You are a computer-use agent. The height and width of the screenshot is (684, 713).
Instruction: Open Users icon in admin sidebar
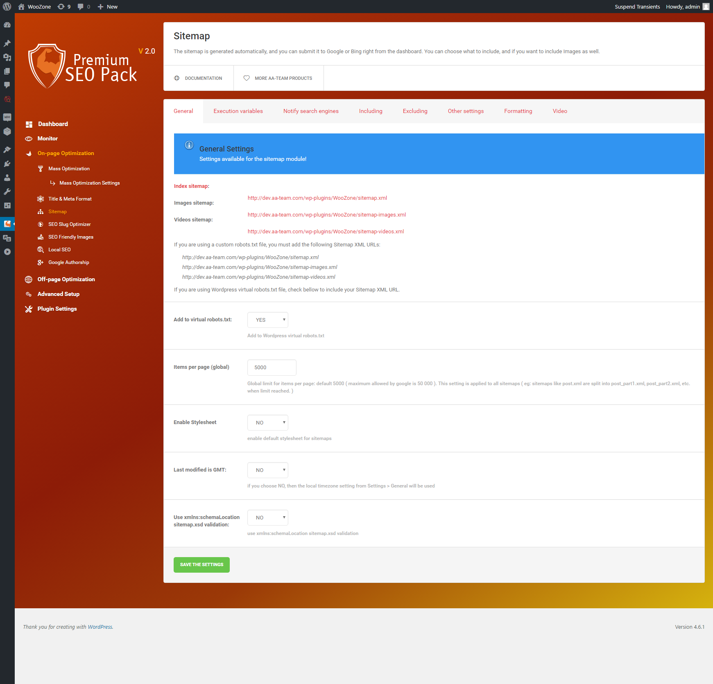7,178
